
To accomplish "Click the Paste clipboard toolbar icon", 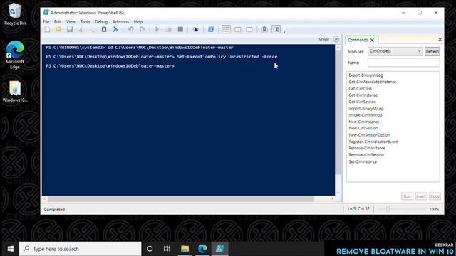I will [x=104, y=29].
